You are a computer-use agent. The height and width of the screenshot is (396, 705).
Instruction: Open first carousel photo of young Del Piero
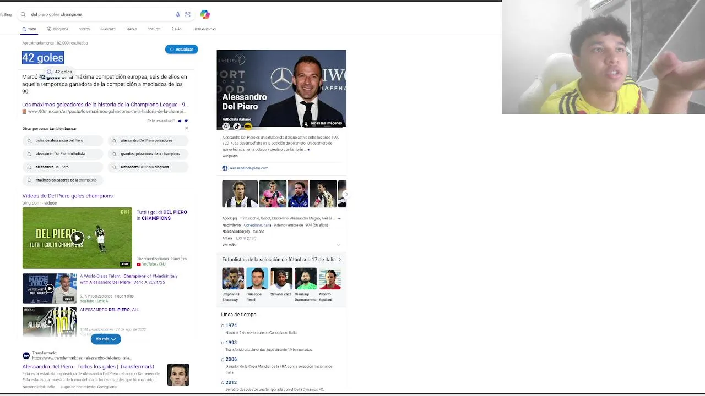point(240,194)
